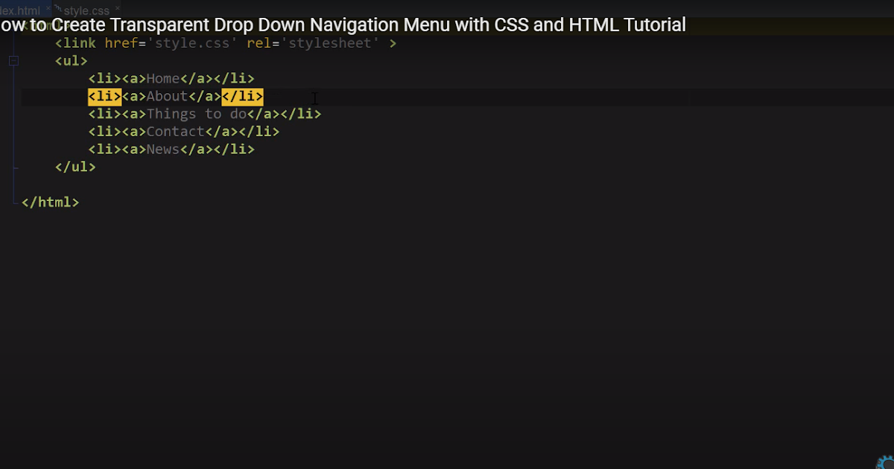The width and height of the screenshot is (894, 469).
Task: Collapse the ul code block fold marker
Action: pyautogui.click(x=13, y=61)
